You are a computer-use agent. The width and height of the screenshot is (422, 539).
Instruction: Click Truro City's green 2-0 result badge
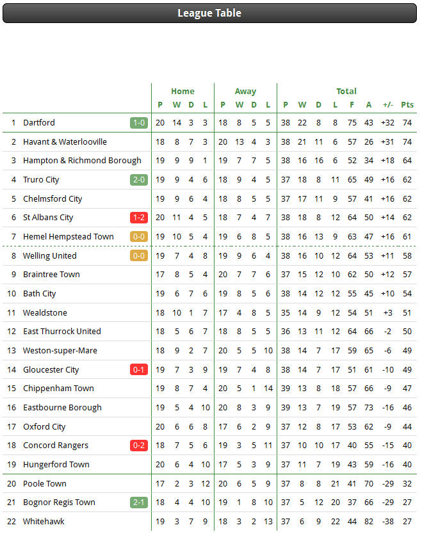point(139,180)
